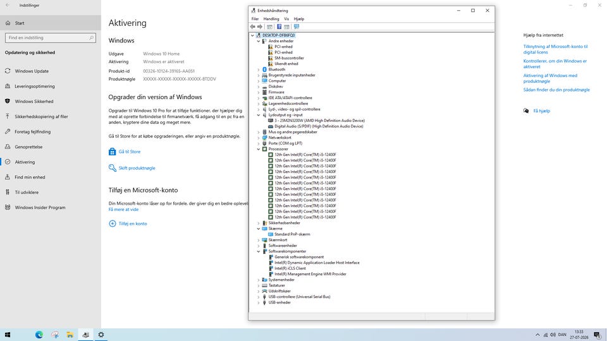
Task: Click Få hjælp link
Action: coord(542,111)
